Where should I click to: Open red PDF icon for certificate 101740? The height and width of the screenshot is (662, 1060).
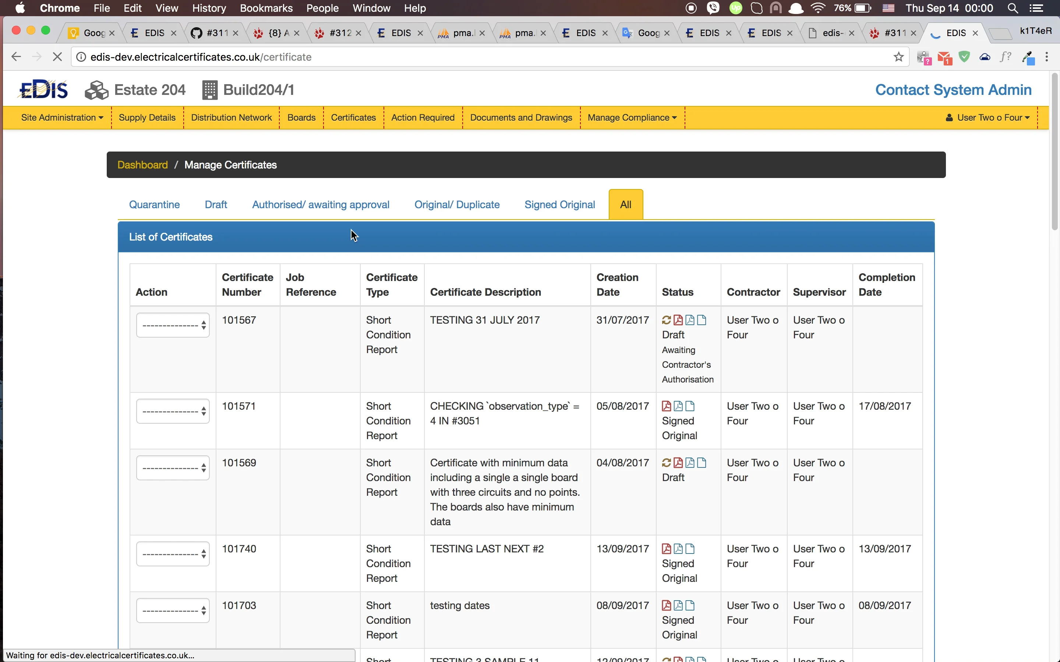[x=666, y=549]
